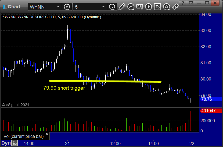223x147 pixels.
Task: Click the 82.00 price axis label
Action: pos(206,47)
